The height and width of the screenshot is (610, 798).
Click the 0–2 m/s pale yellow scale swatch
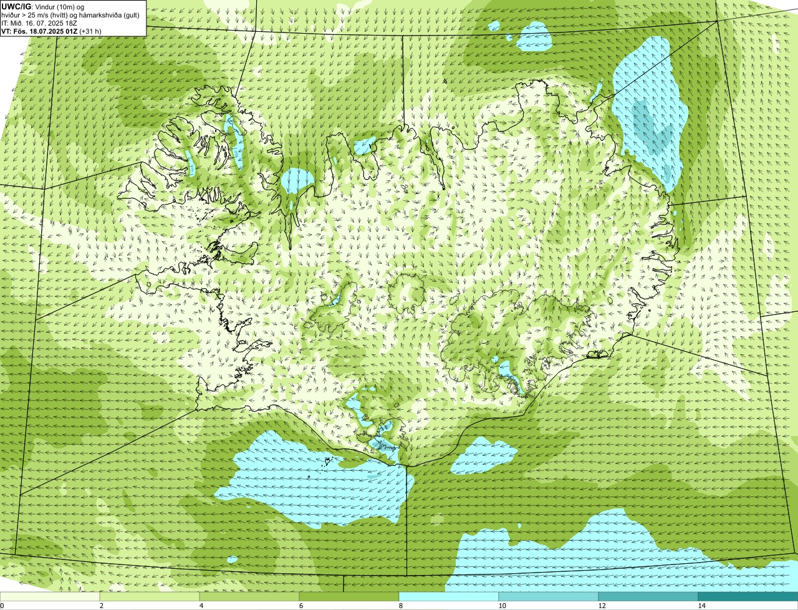pos(50,597)
